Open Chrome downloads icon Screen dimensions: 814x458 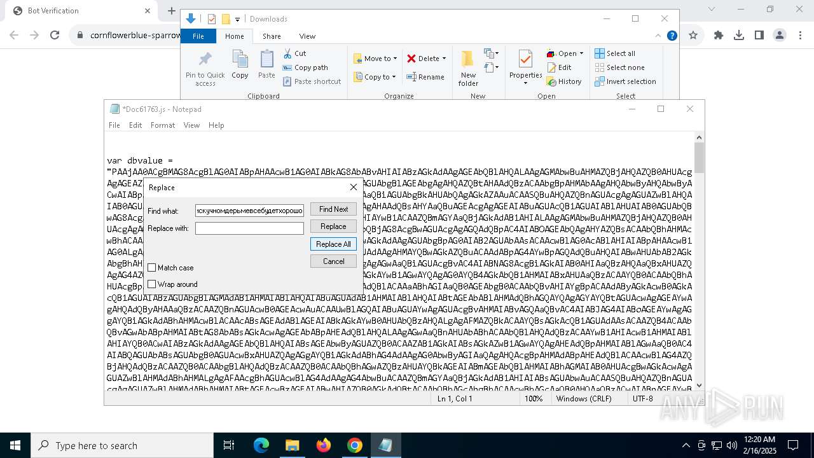[739, 36]
